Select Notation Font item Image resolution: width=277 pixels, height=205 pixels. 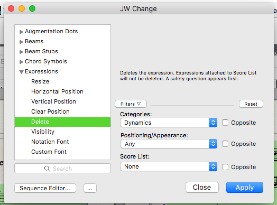pyautogui.click(x=50, y=142)
